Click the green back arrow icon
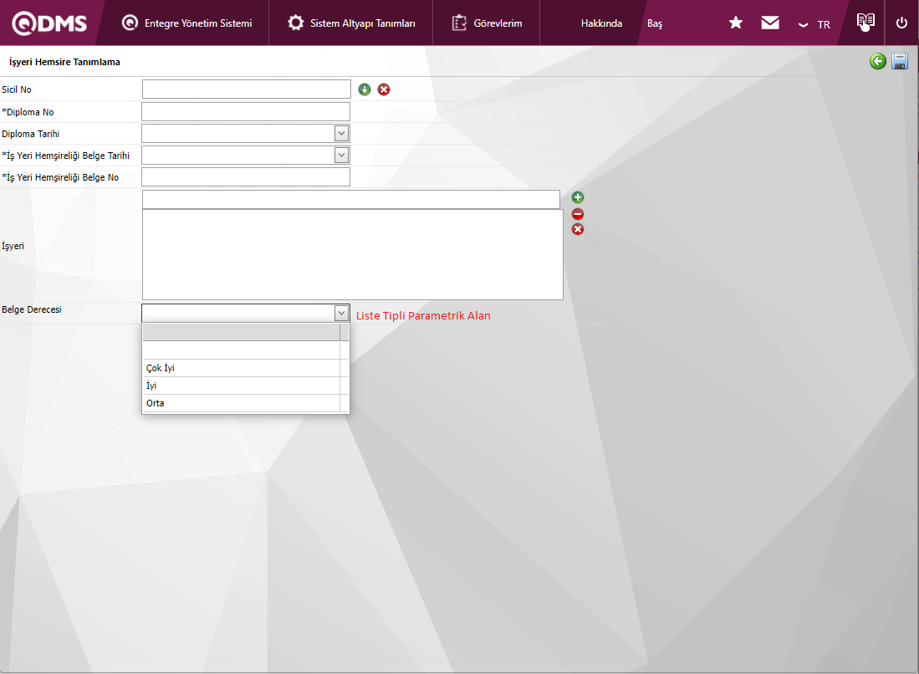 pos(877,61)
